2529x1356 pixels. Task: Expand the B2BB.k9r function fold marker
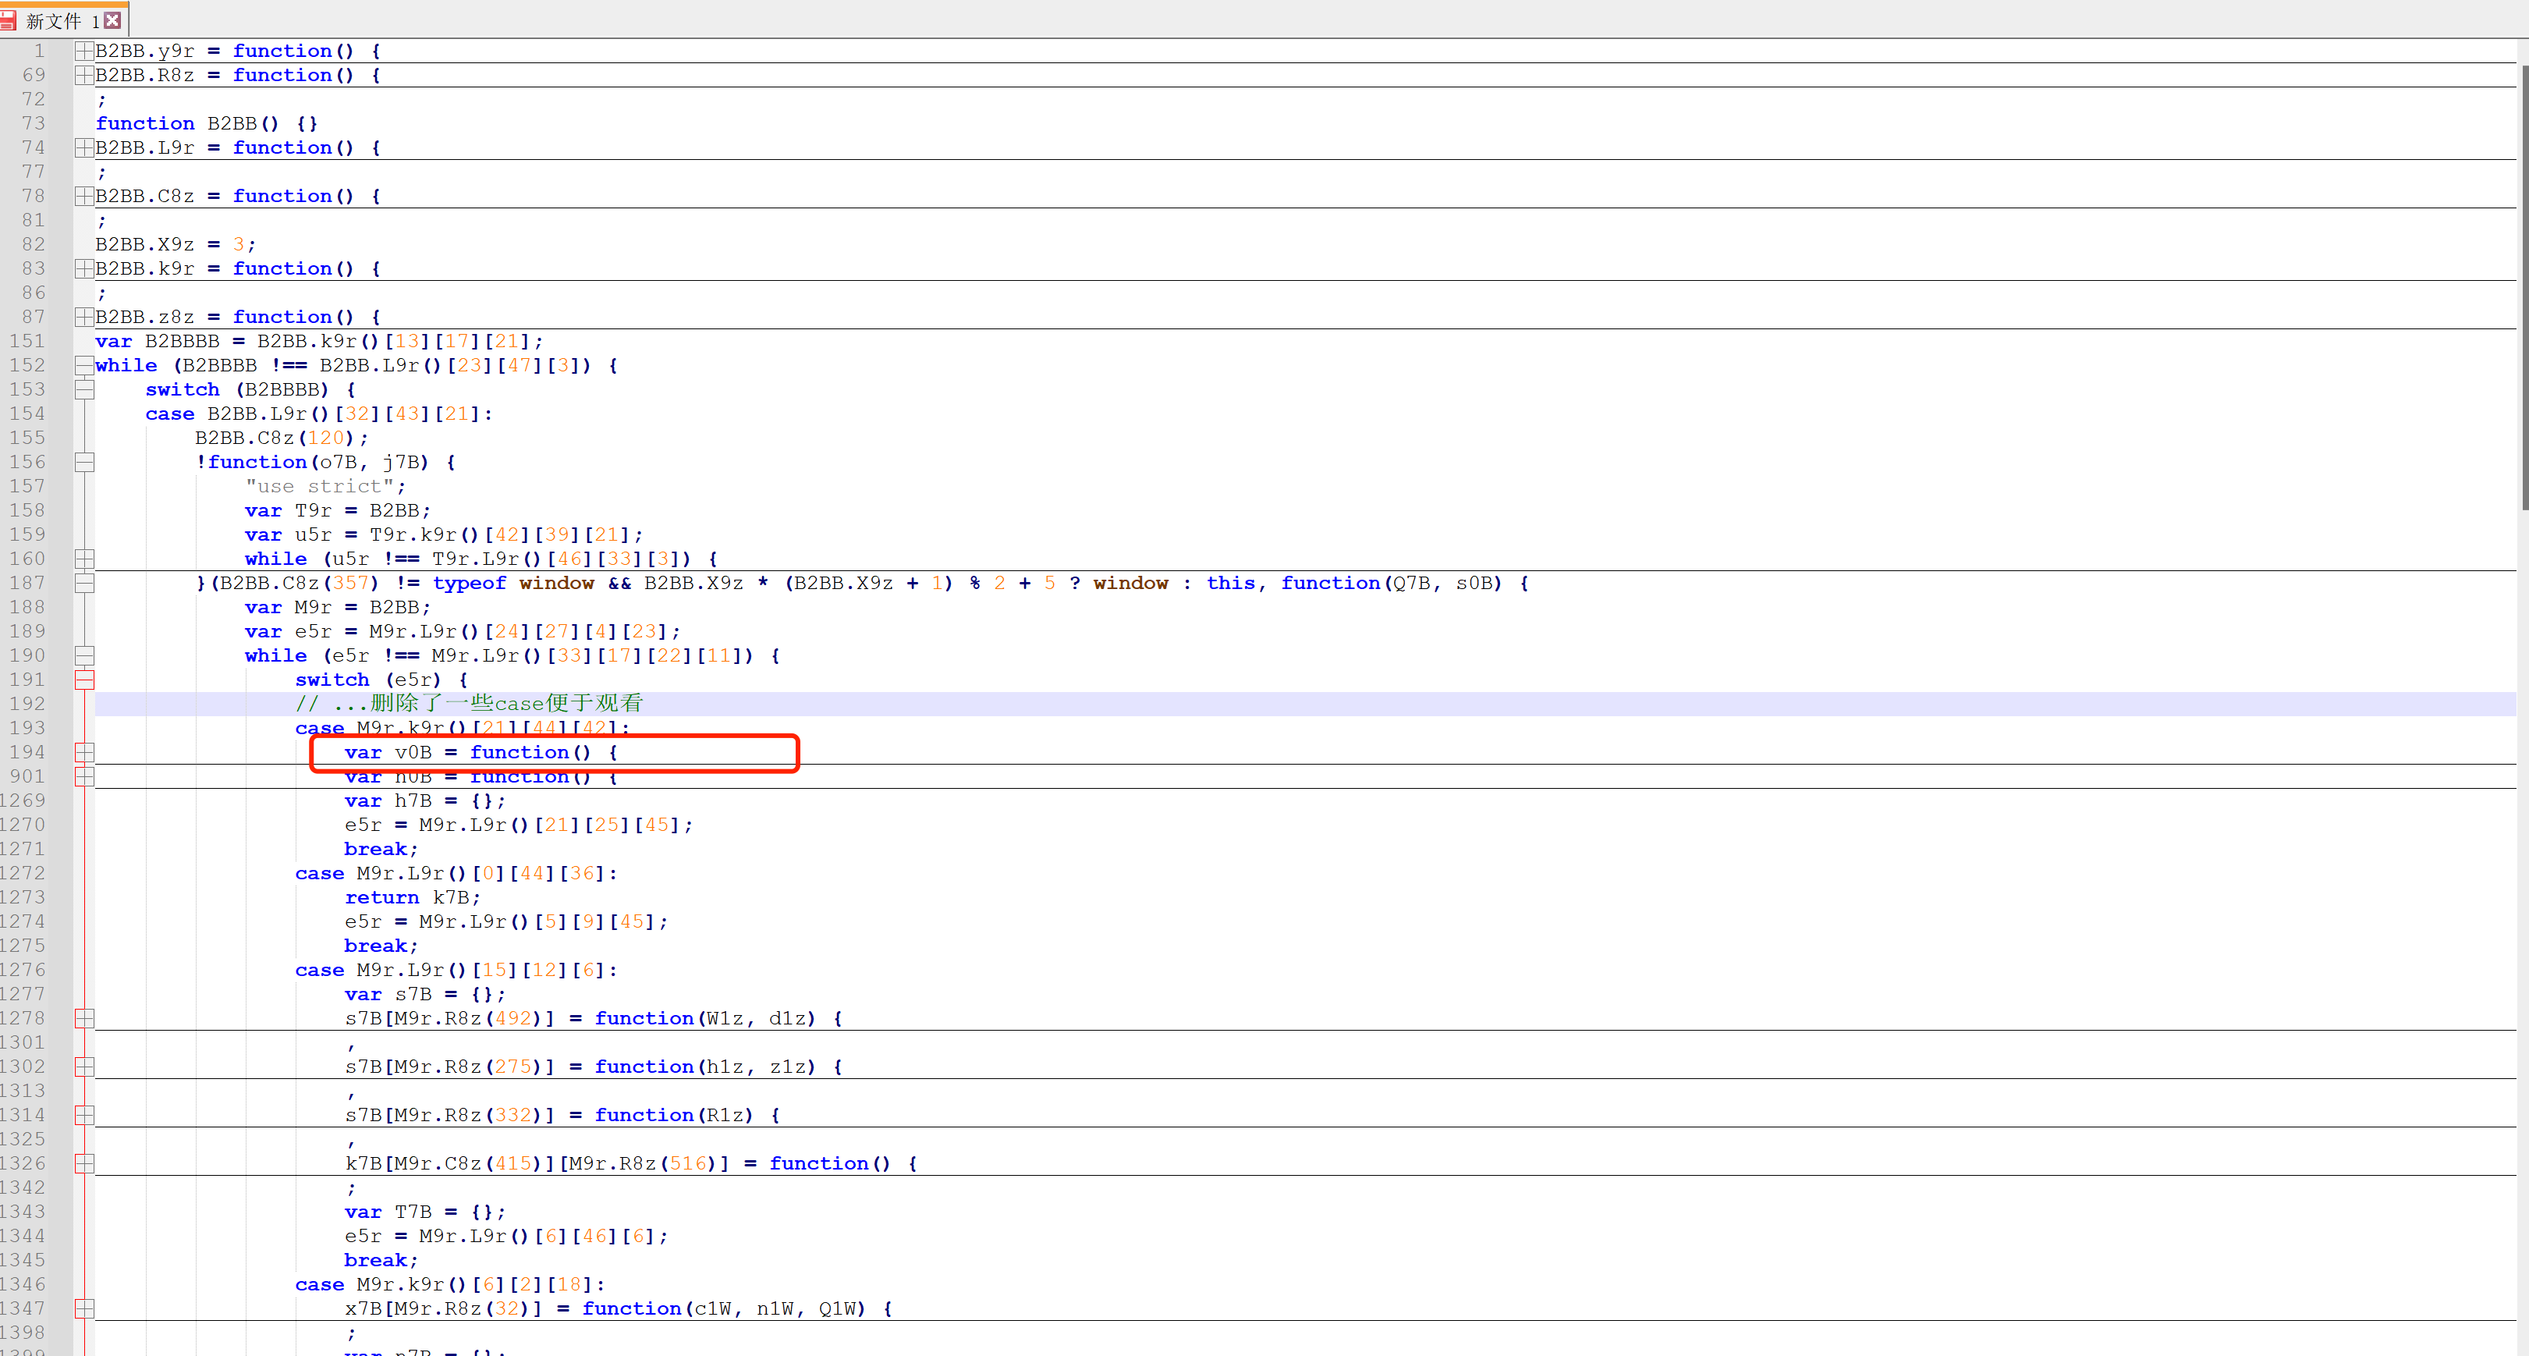pos(84,269)
